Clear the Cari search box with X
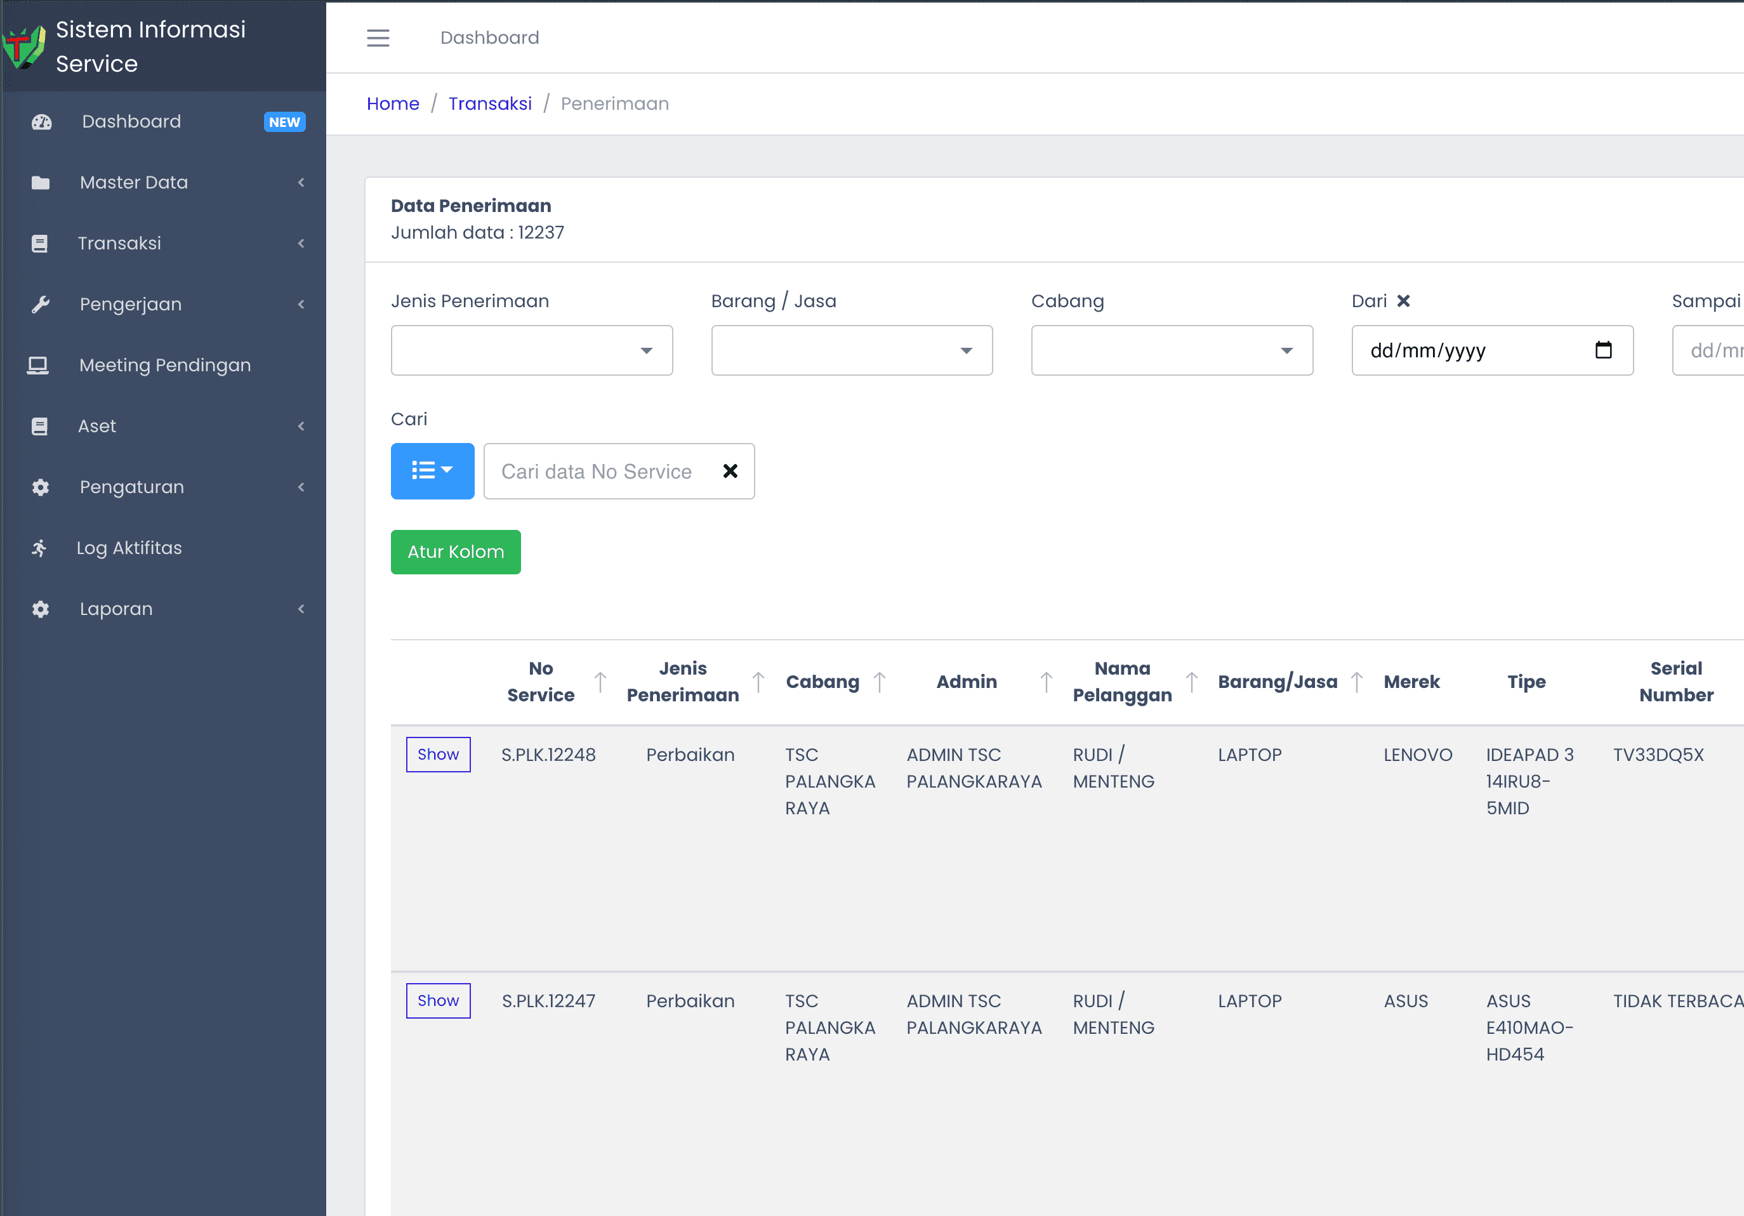Image resolution: width=1744 pixels, height=1216 pixels. click(x=730, y=471)
